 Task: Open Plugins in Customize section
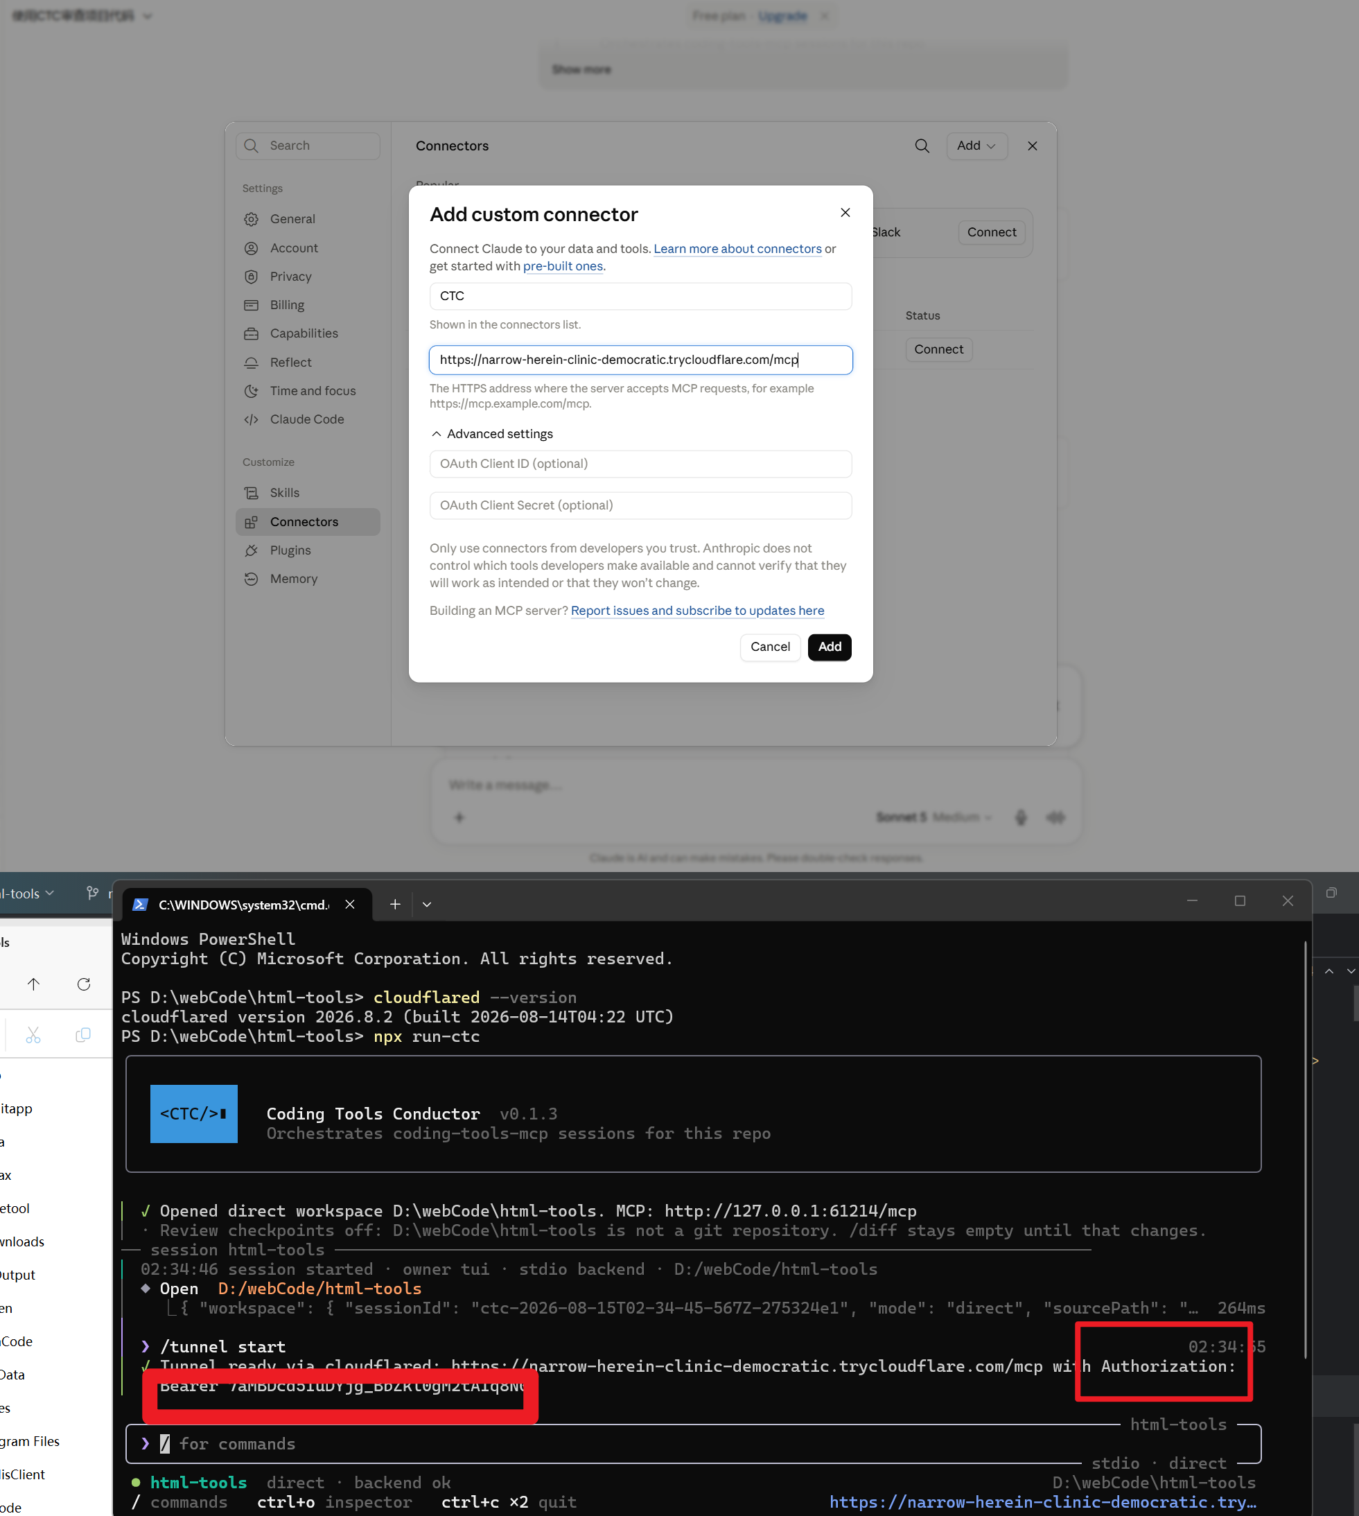click(308, 550)
